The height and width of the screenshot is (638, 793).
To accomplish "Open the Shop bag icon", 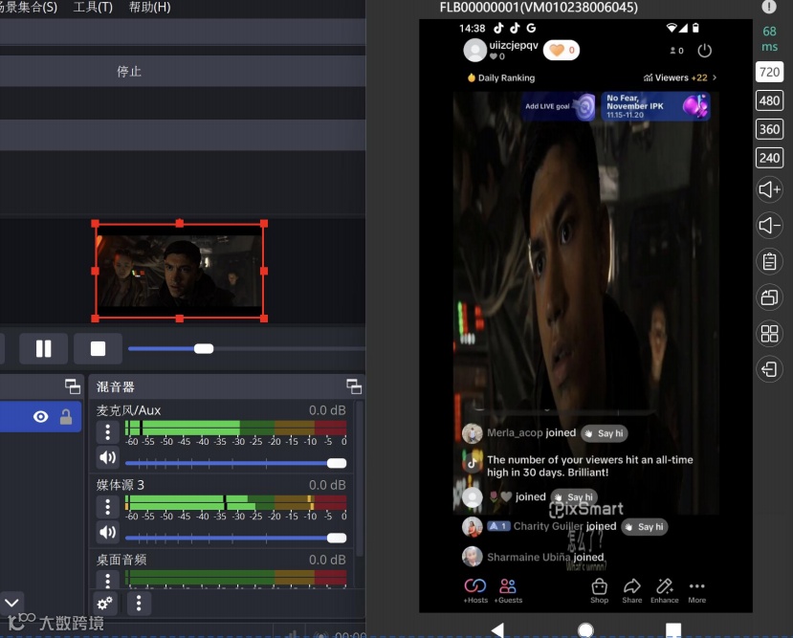I will (x=600, y=590).
